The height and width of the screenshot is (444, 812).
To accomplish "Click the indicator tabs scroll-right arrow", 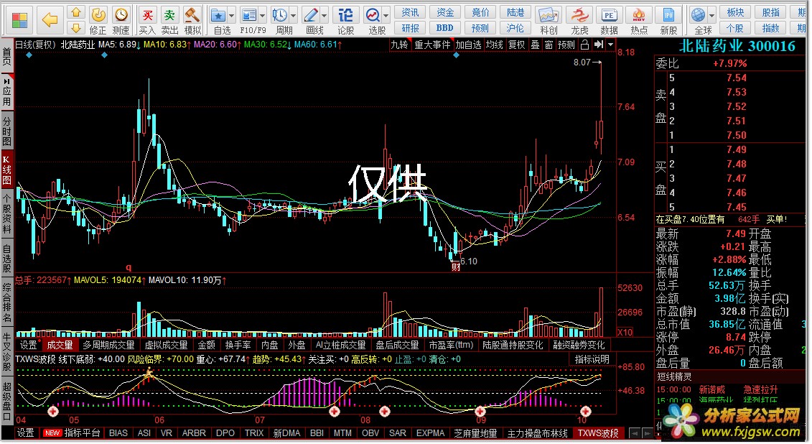I will point(648,433).
